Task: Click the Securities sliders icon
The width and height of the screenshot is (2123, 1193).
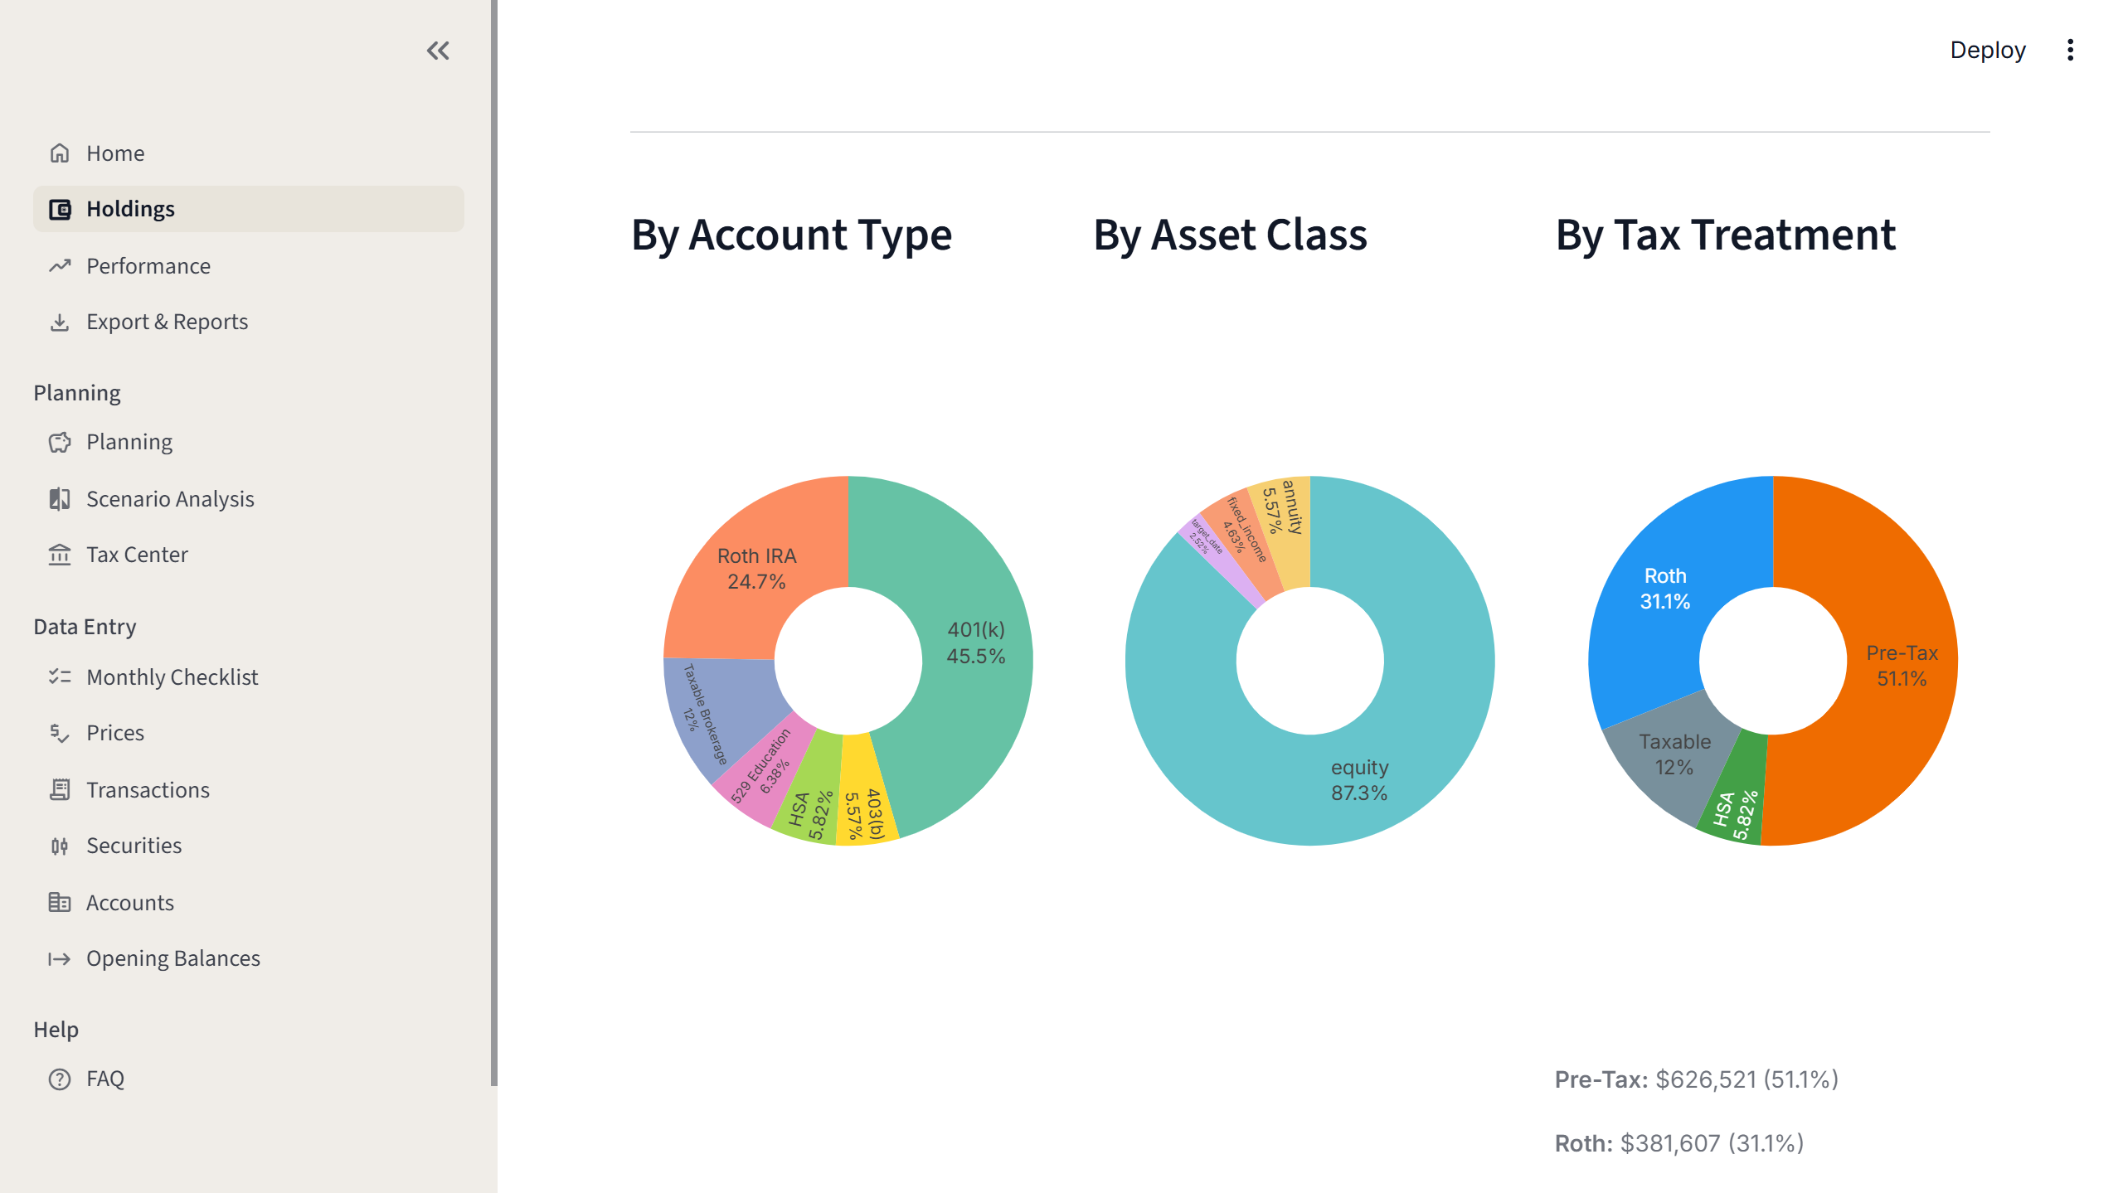Action: click(x=59, y=846)
